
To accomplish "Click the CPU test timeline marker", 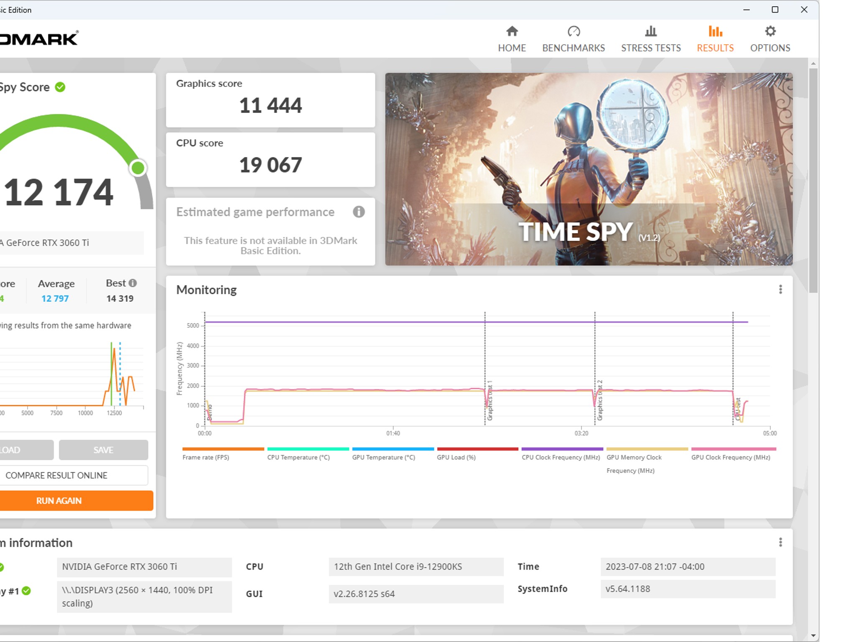I will [738, 409].
